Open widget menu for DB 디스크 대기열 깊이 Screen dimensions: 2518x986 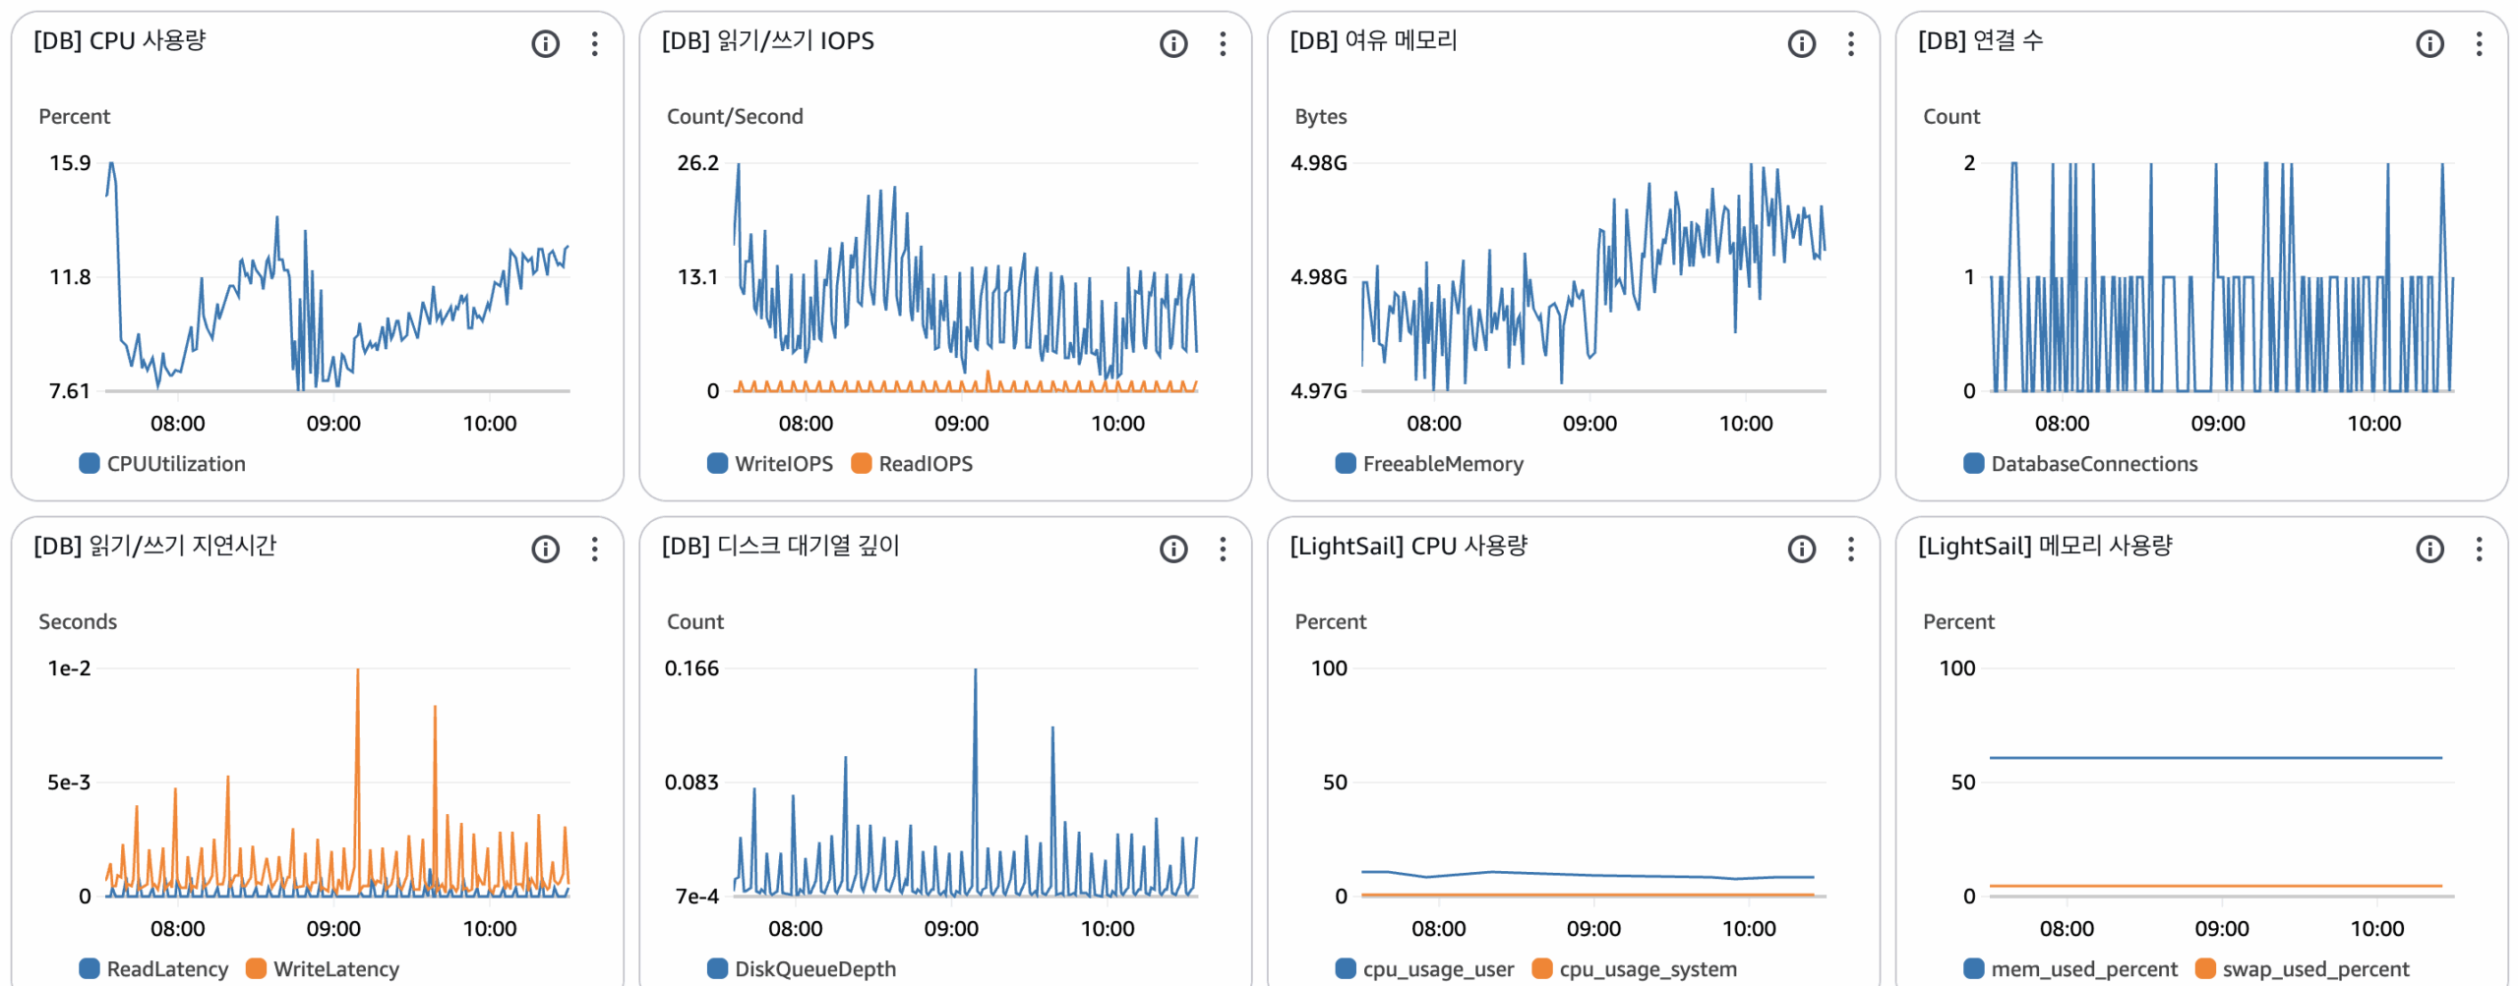click(1223, 549)
